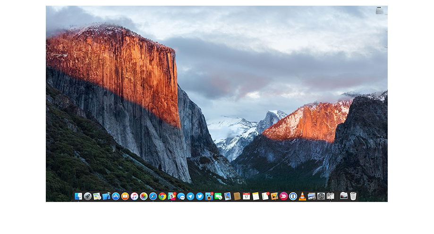Open the map-with-clock Dock icon

pos(97,196)
